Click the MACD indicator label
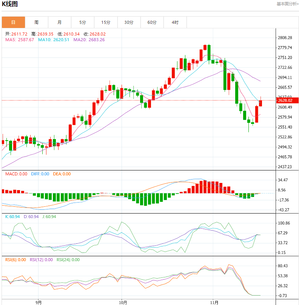Image resolution: width=299 pixels, height=305 pixels. click(16, 174)
